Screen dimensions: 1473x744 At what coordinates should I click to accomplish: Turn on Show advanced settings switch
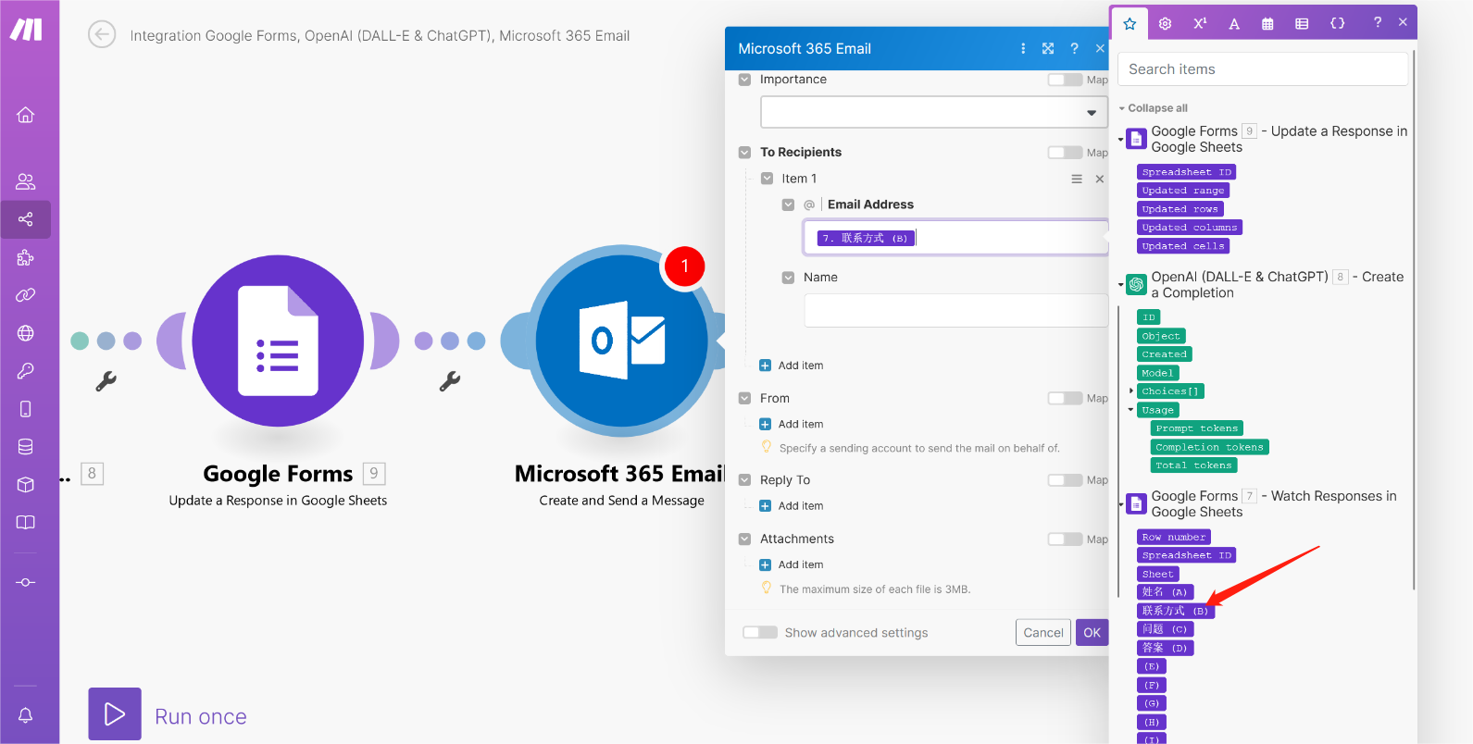tap(760, 633)
